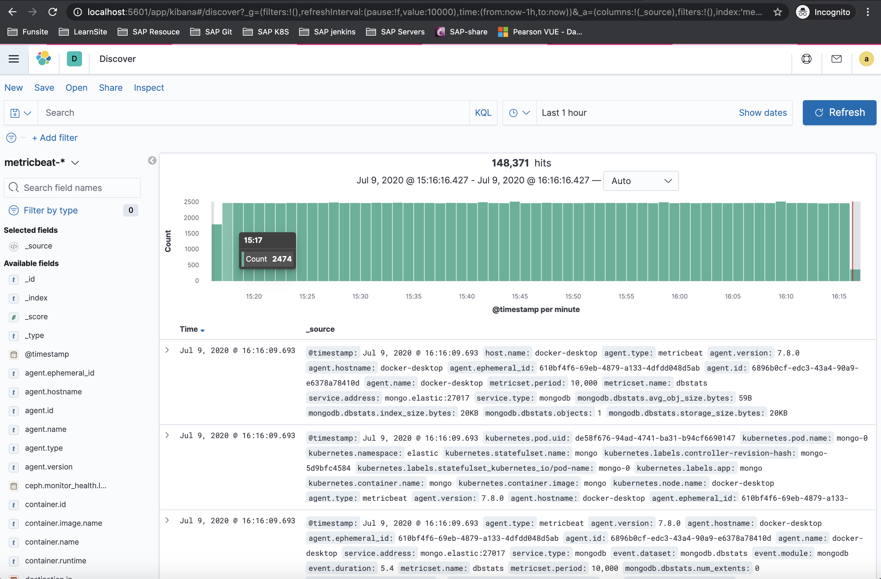Click the blue Refresh button

(839, 113)
